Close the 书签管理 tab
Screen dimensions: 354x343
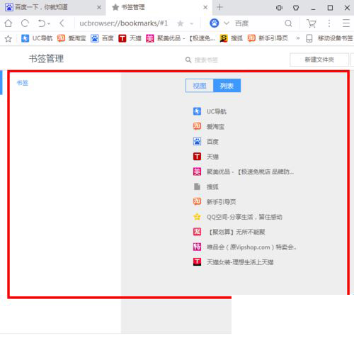(x=205, y=7)
